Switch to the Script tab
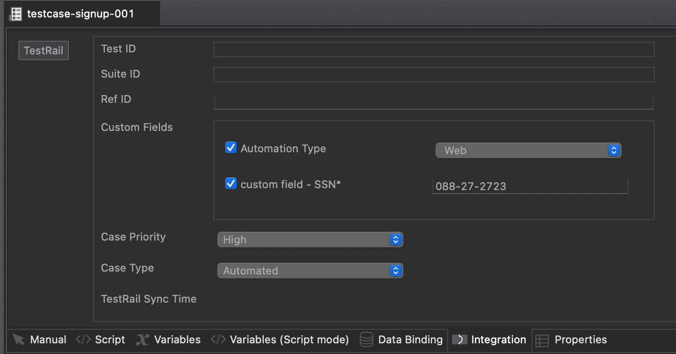The width and height of the screenshot is (676, 354). click(x=101, y=340)
